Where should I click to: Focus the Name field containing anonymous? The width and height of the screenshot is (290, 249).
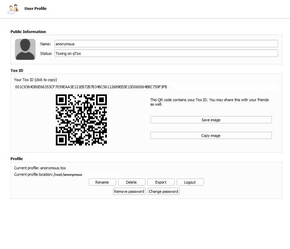point(166,44)
